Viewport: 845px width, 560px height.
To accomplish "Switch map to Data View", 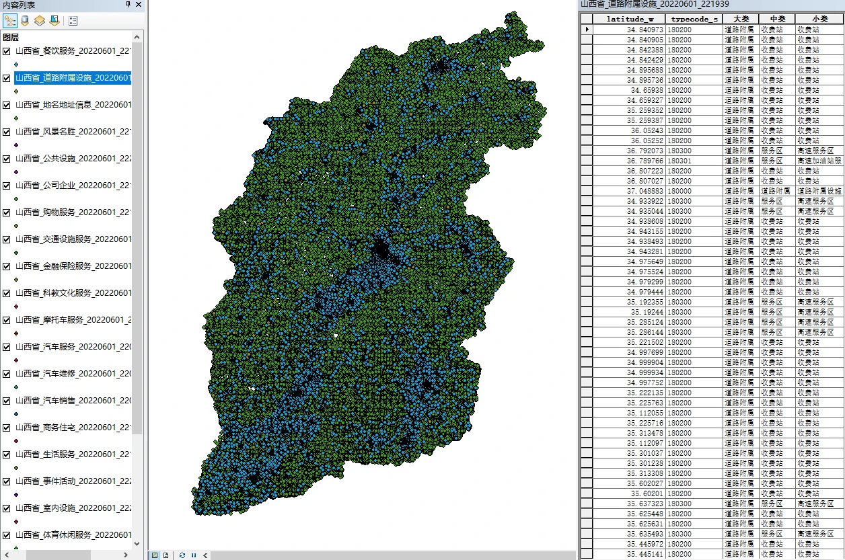I will coord(154,555).
